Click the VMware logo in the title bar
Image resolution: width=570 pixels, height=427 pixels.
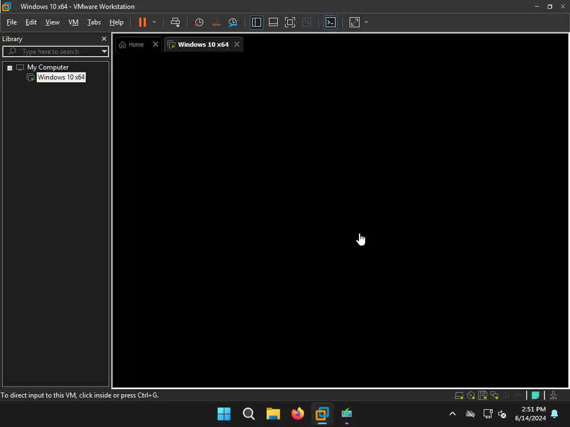click(x=7, y=7)
